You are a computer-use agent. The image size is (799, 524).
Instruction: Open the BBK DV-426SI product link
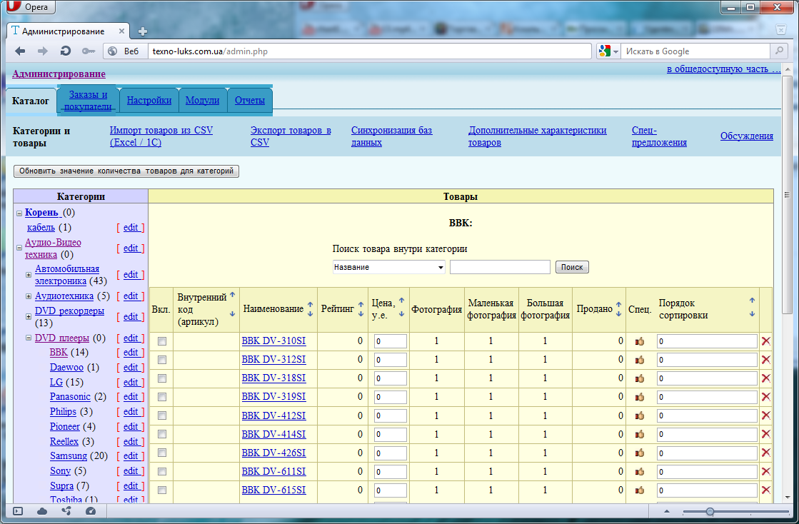coord(273,453)
